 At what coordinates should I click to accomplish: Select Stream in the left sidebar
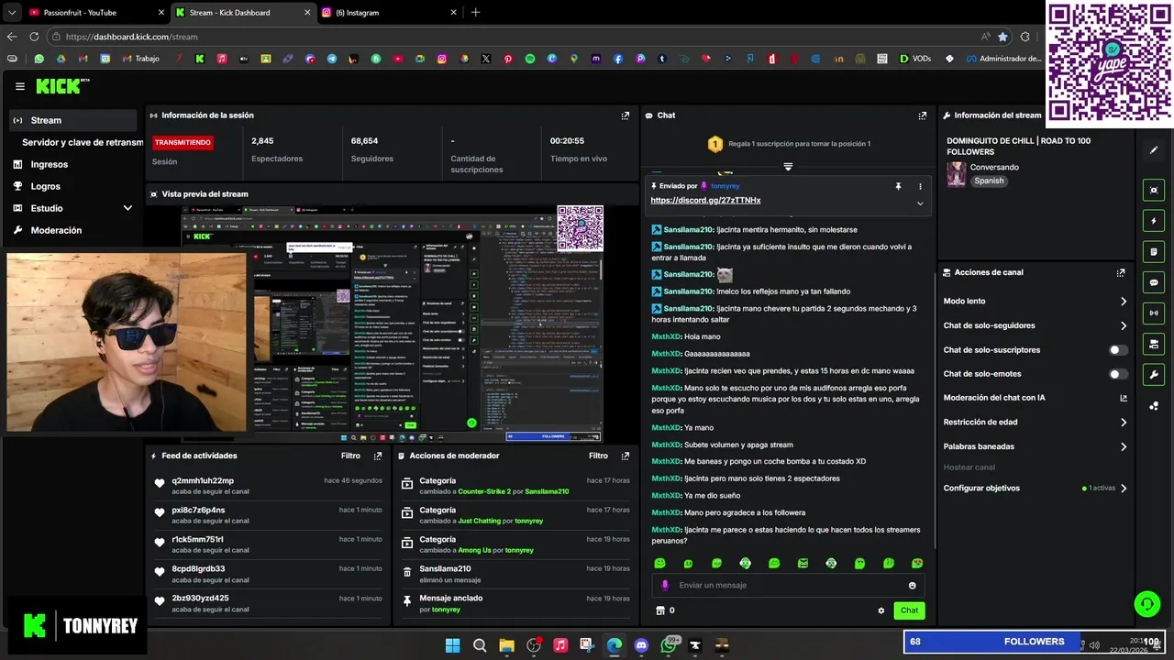(x=73, y=120)
